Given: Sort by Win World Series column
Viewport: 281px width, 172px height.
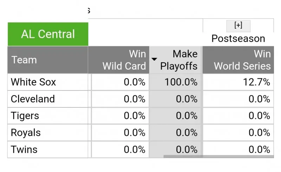Looking at the screenshot, I should tap(242, 60).
